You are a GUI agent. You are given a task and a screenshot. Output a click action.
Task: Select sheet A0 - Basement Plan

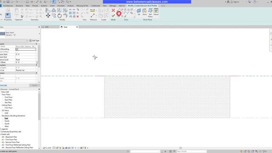tap(9, 137)
